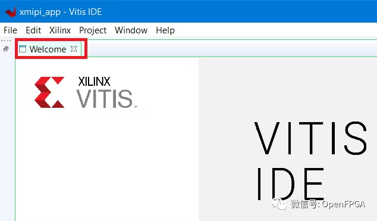Open the Window menu
The image size is (377, 221).
(x=131, y=30)
